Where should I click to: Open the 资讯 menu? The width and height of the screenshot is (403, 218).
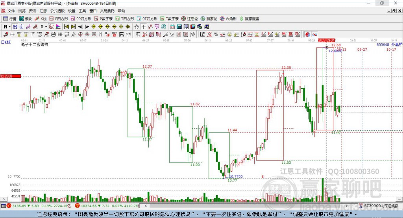click(32, 11)
